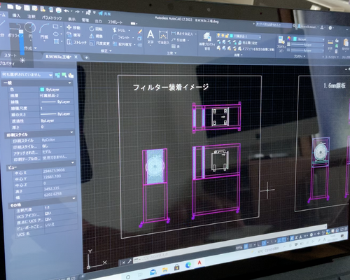Select the Ellipse tool in 作成 panel

pyautogui.click(x=56, y=34)
